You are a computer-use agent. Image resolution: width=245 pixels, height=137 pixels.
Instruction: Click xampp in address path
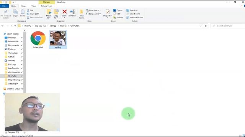53,26
